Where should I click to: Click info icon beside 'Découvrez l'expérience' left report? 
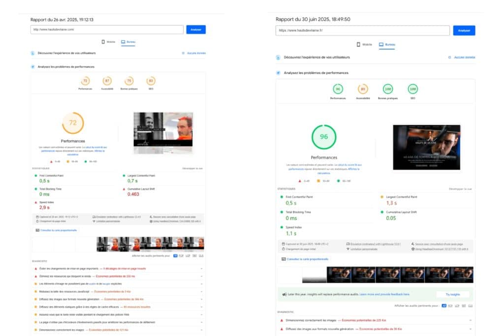point(32,53)
